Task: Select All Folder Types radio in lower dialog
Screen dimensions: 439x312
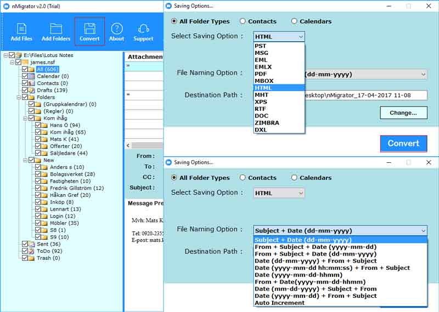Action: pos(174,178)
